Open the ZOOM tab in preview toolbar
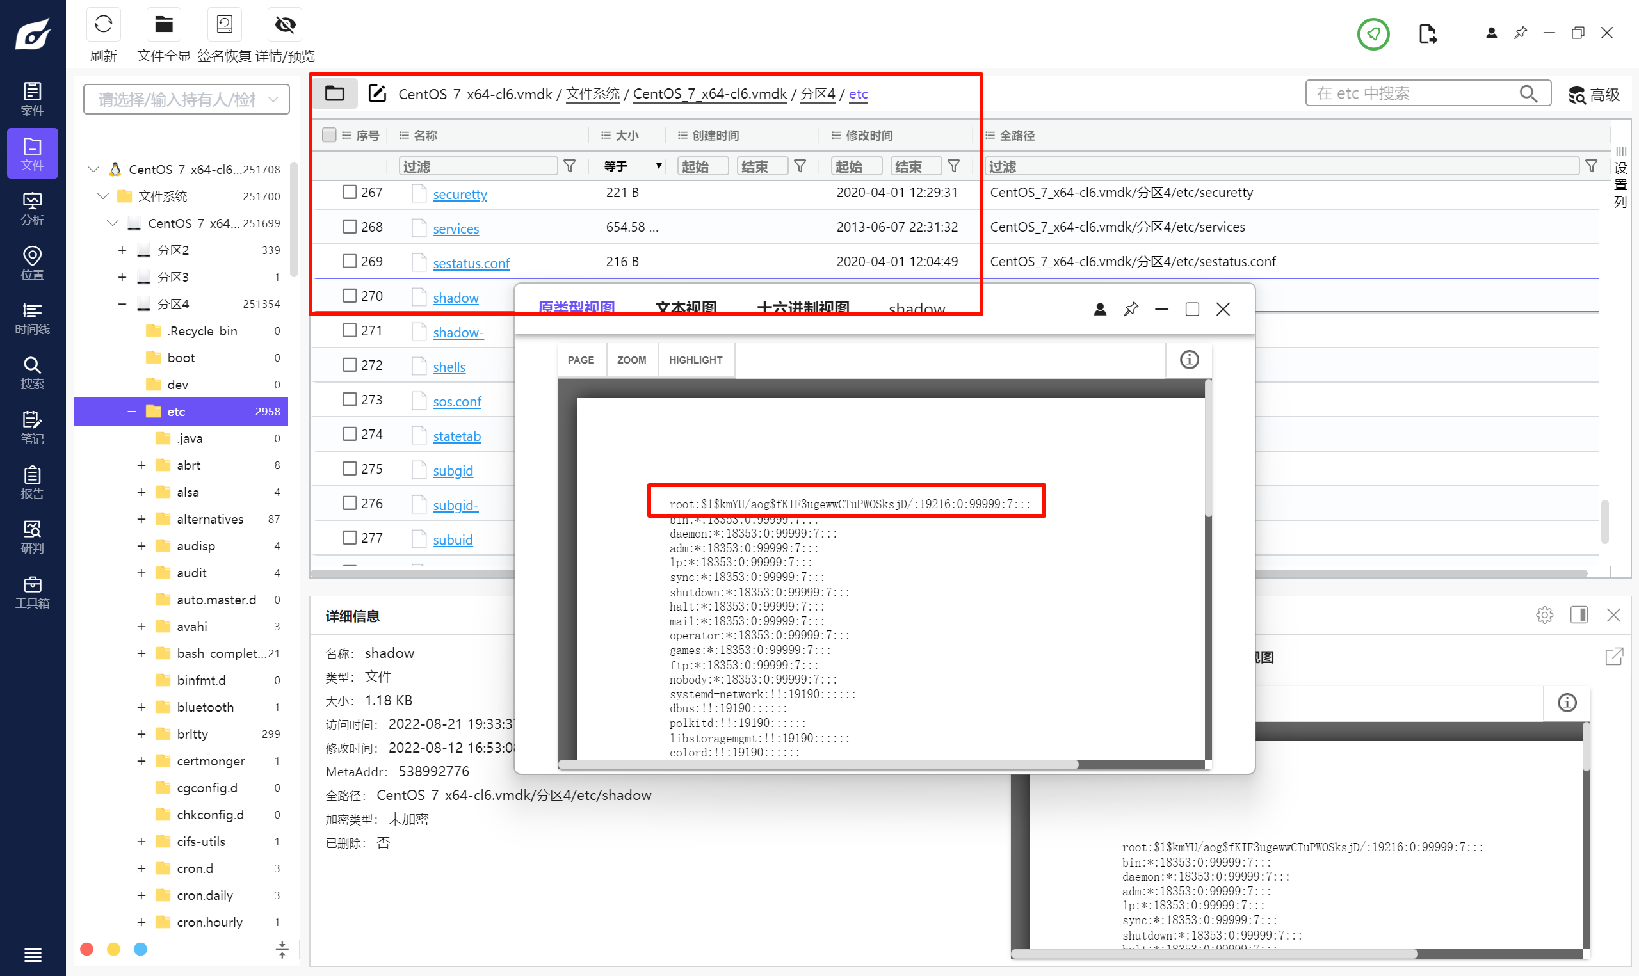Viewport: 1639px width, 976px height. (631, 360)
